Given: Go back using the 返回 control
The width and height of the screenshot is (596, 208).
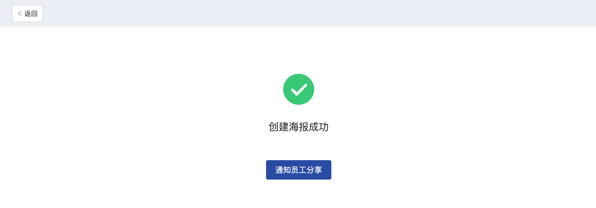Looking at the screenshot, I should coord(27,14).
